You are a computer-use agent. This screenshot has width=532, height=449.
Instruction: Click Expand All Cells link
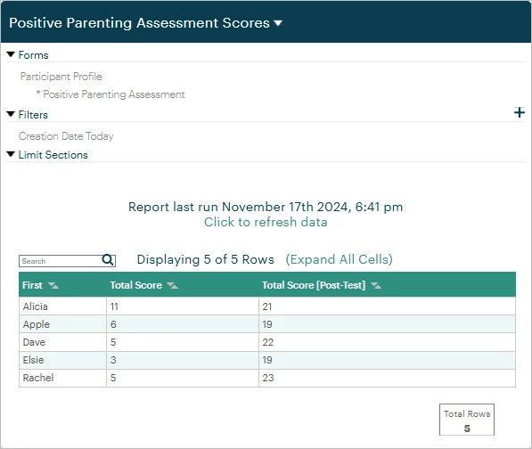pos(339,259)
